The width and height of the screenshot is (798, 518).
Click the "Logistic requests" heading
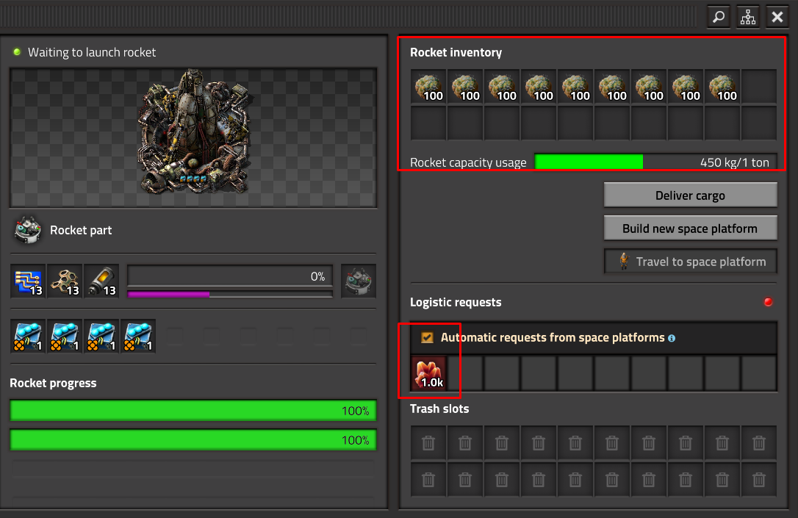456,302
